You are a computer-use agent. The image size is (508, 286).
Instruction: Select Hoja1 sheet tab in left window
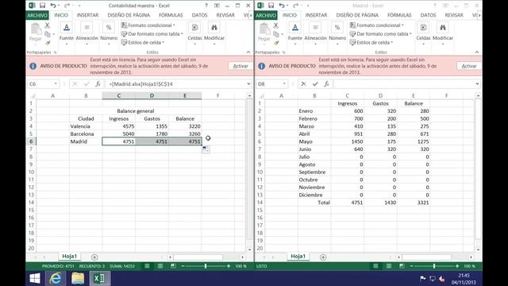70,256
